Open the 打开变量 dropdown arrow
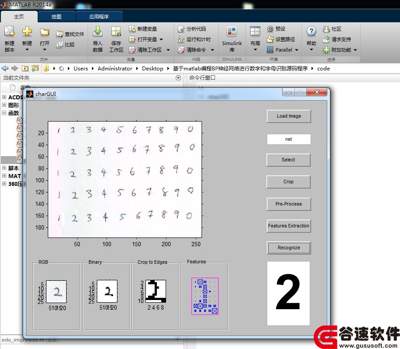The height and width of the screenshot is (349, 400). click(161, 39)
